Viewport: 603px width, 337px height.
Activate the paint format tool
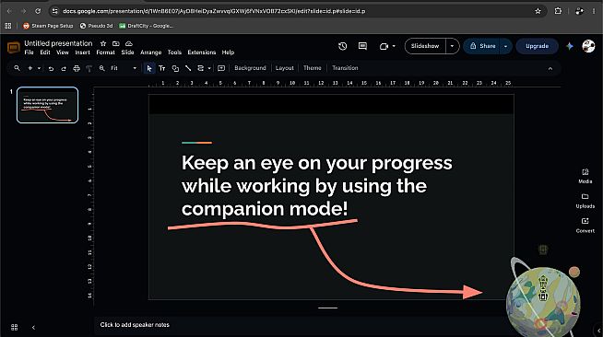(x=89, y=68)
